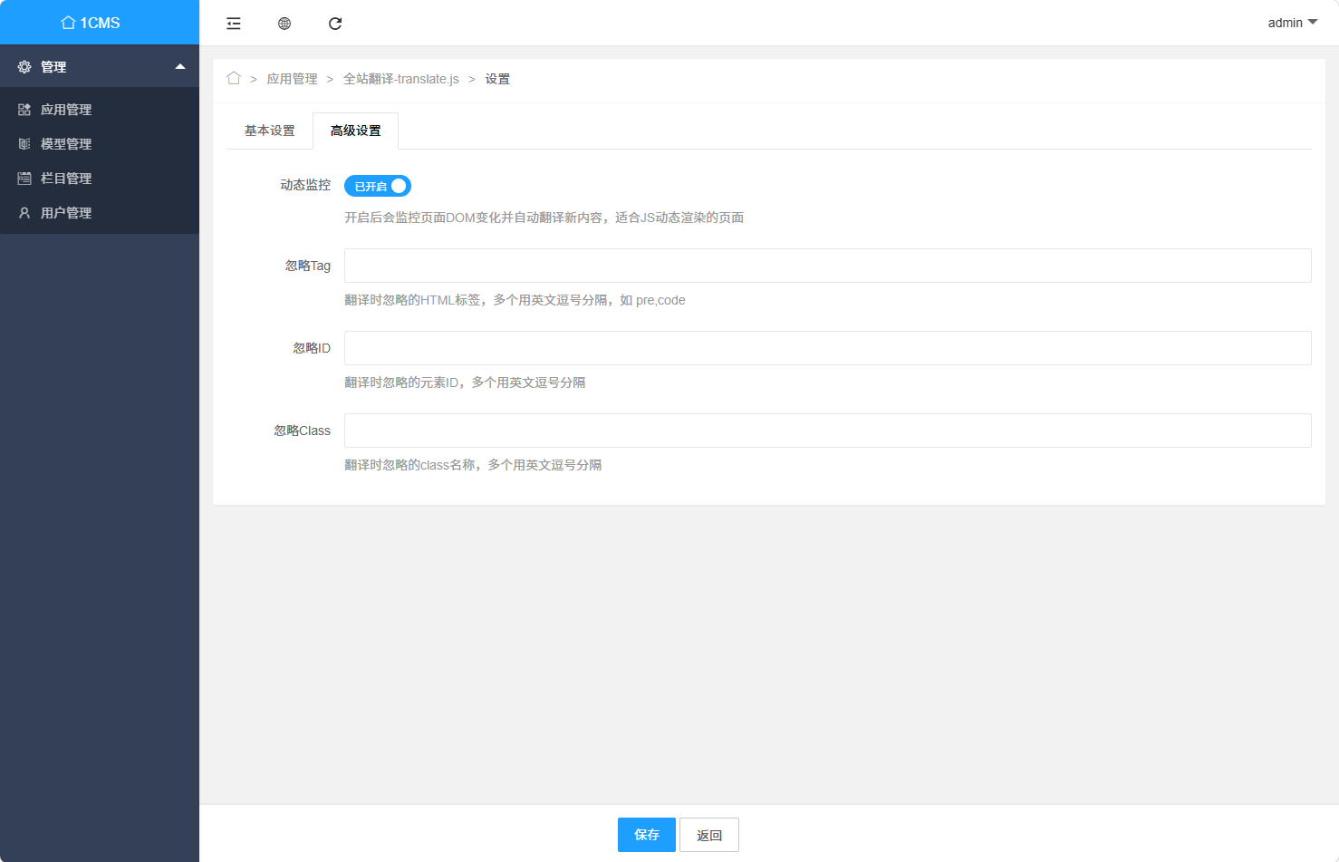Click the 保存 button
This screenshot has width=1339, height=862.
646,835
